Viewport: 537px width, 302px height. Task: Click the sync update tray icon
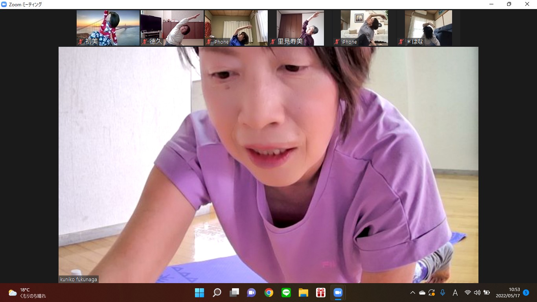pyautogui.click(x=432, y=293)
